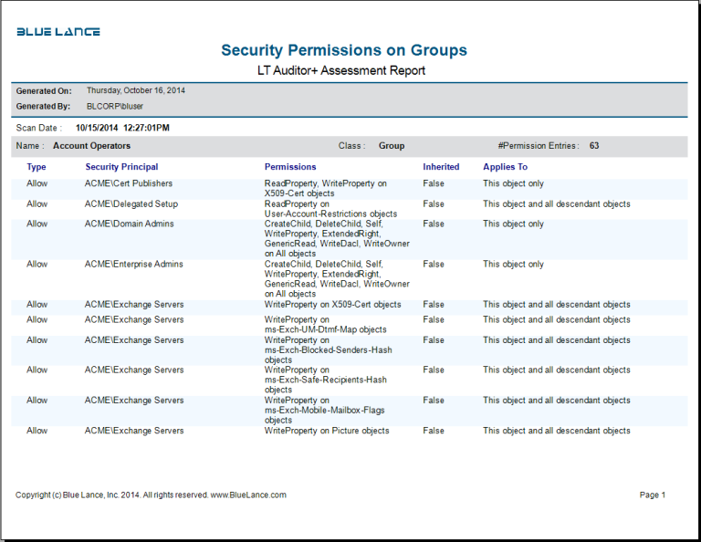Select the ACME\Delegated Setup principal
The width and height of the screenshot is (701, 542).
[131, 204]
